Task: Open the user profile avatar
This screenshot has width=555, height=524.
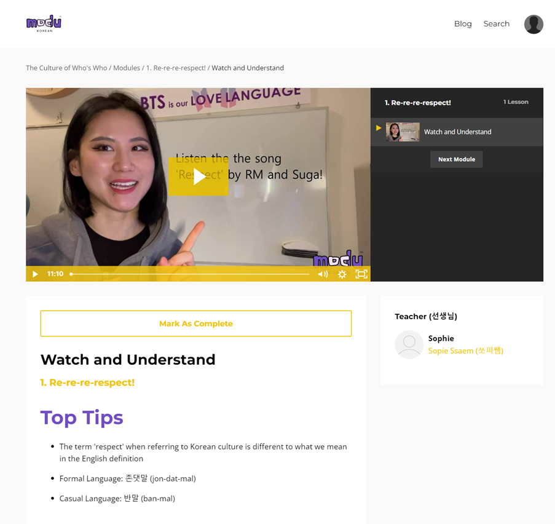Action: (x=533, y=24)
